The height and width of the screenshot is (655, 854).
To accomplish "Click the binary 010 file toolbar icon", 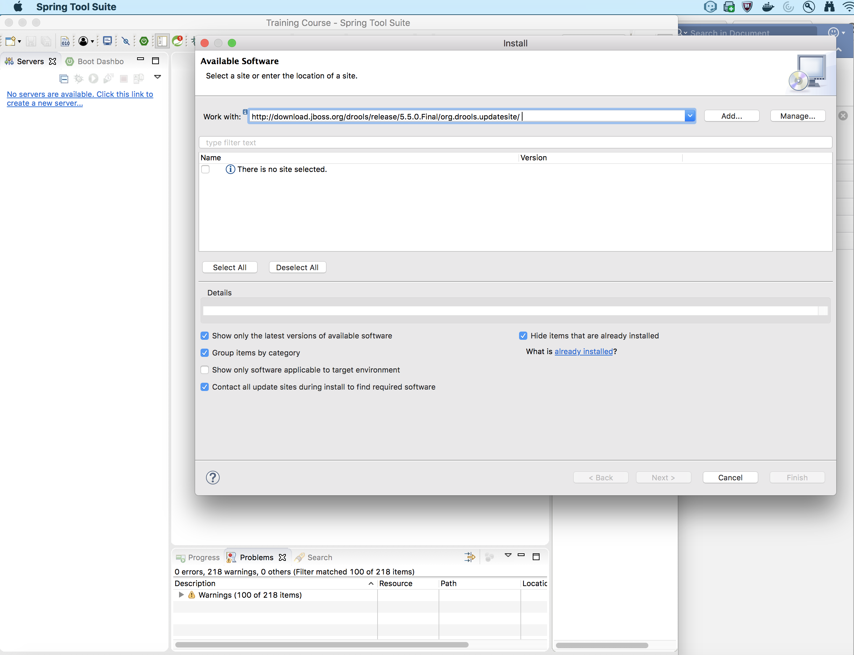I will 65,41.
